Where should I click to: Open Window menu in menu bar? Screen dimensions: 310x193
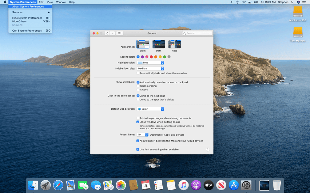pos(61,2)
